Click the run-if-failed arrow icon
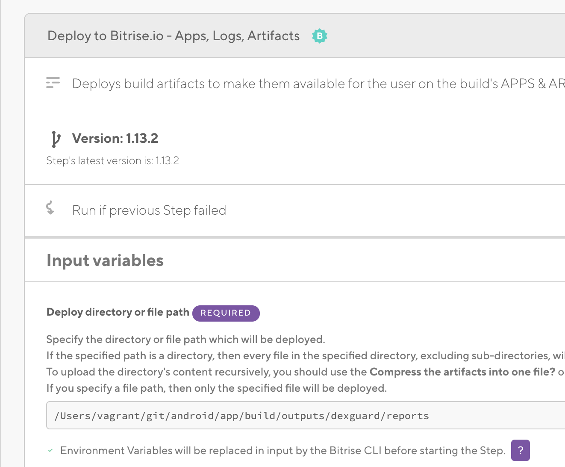Viewport: 565px width, 467px height. (x=50, y=208)
